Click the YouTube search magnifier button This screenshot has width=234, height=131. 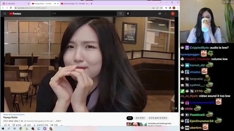coord(121,14)
